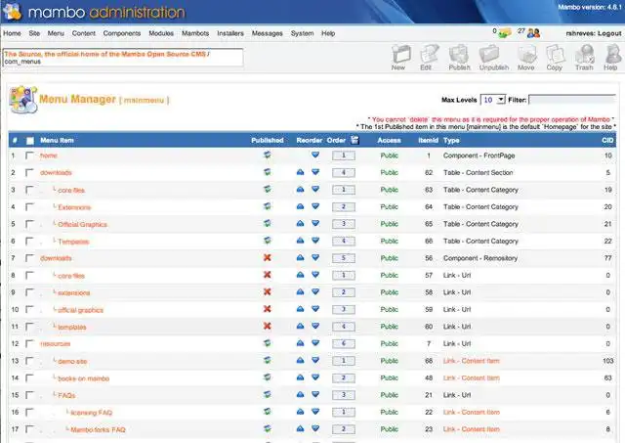Open the Mambots menu
This screenshot has height=443, width=625.
click(x=195, y=33)
